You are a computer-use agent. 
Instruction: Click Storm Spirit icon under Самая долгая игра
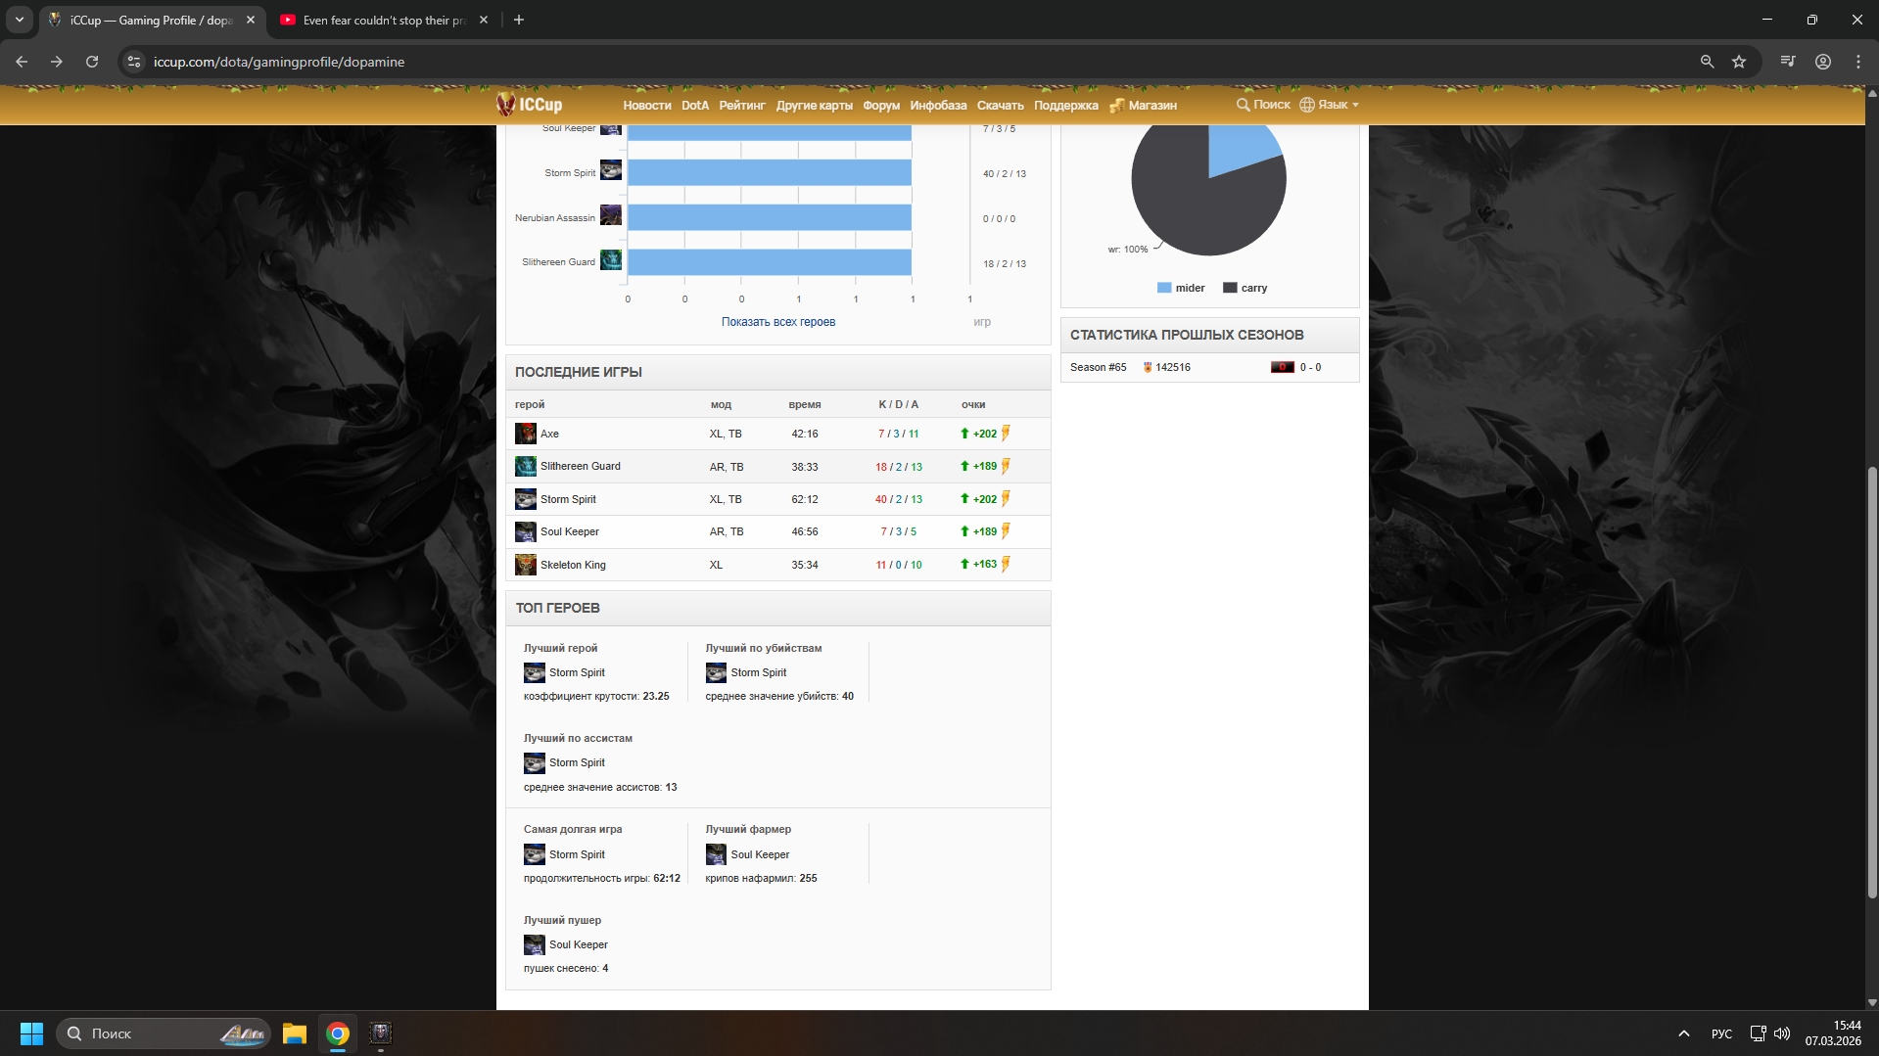click(x=535, y=854)
